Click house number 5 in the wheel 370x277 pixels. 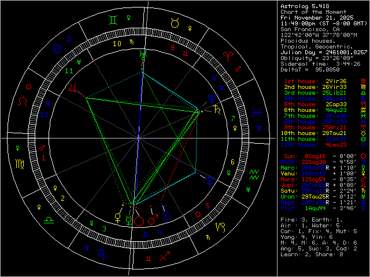click(x=208, y=205)
